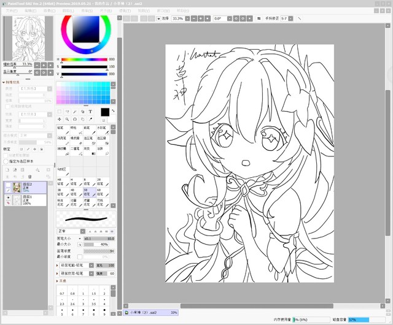
Task: Select the Text tool (T icon)
Action: pos(90,112)
